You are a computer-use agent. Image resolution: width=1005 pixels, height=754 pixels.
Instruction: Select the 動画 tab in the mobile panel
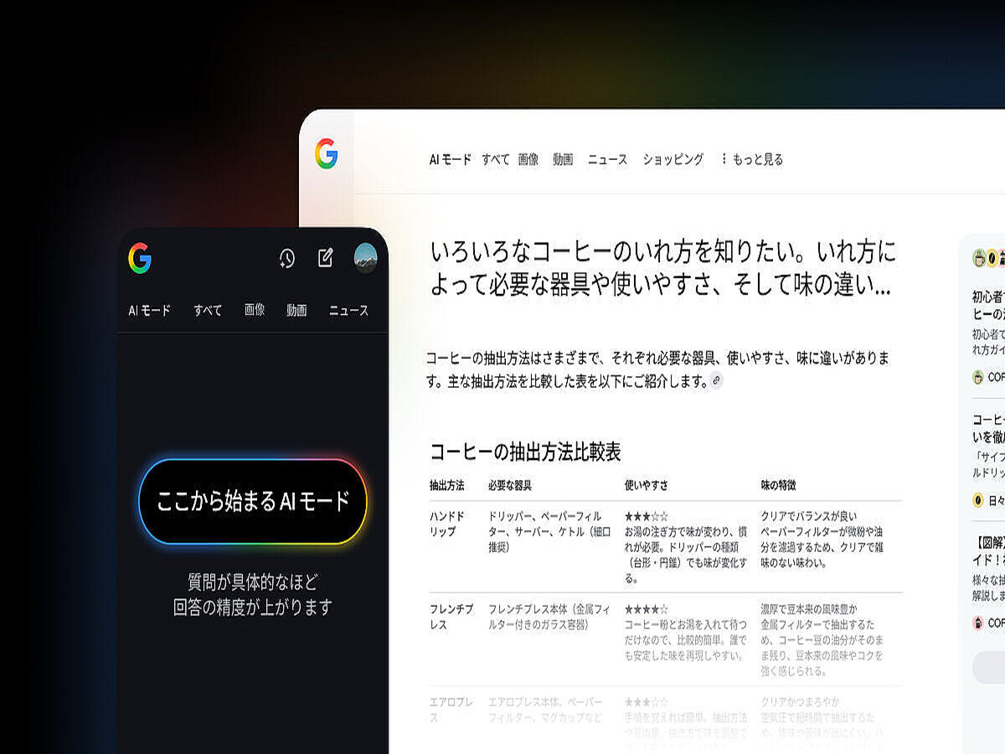click(296, 310)
